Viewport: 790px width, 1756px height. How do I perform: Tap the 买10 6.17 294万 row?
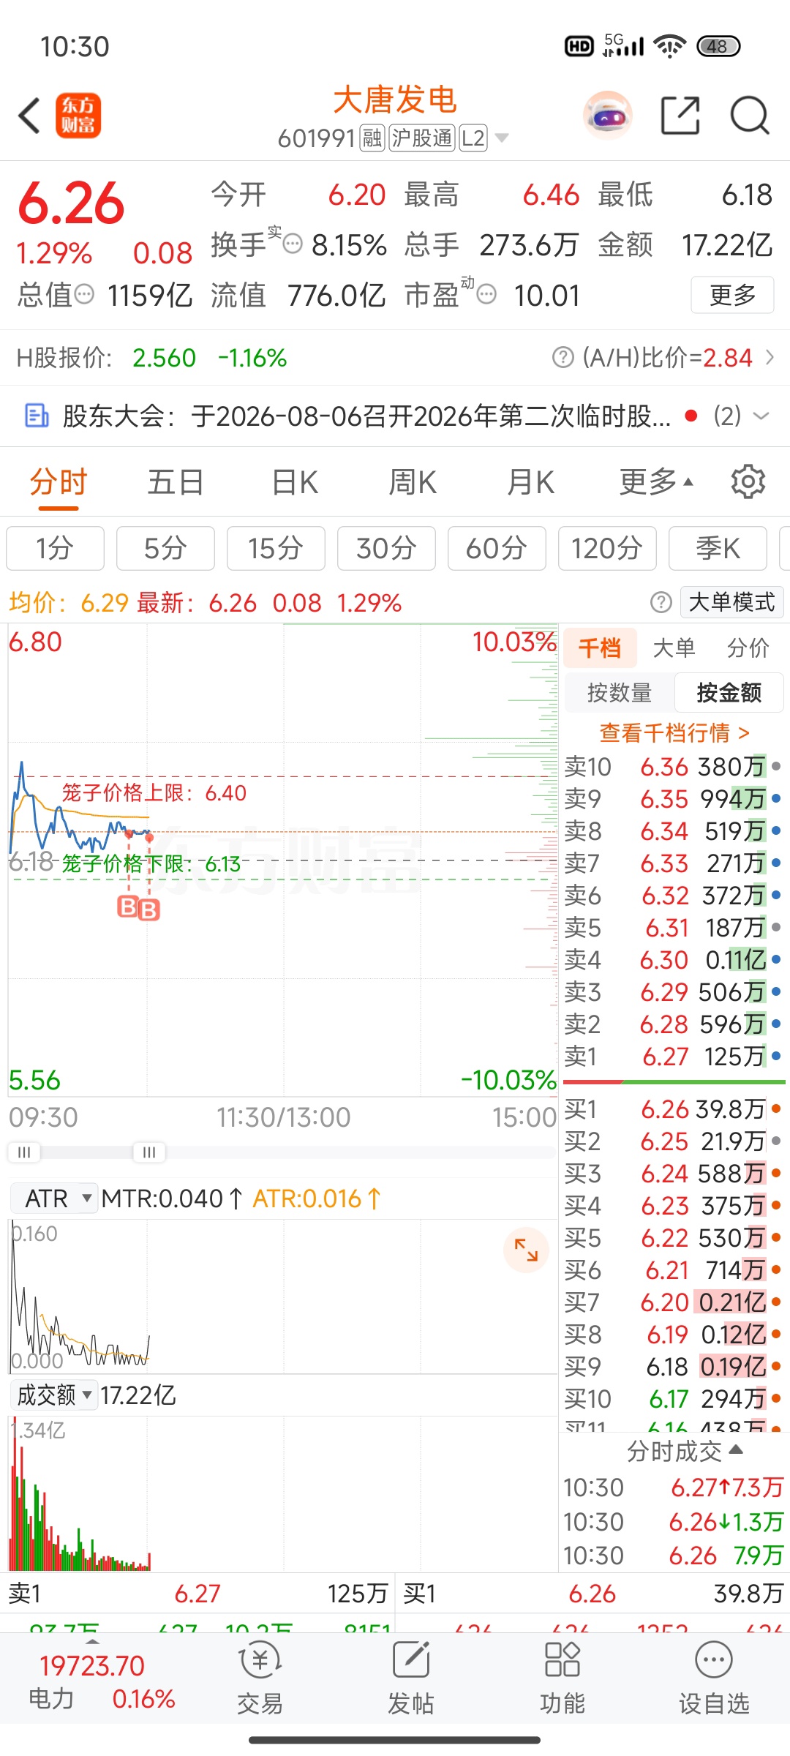point(674,1399)
